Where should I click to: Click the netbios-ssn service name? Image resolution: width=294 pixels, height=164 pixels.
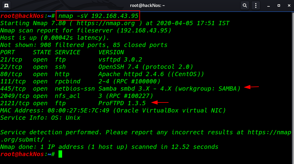coord(75,89)
